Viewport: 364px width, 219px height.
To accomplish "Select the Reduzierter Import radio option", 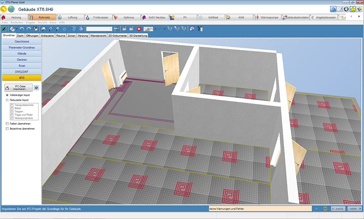I will (x=7, y=100).
